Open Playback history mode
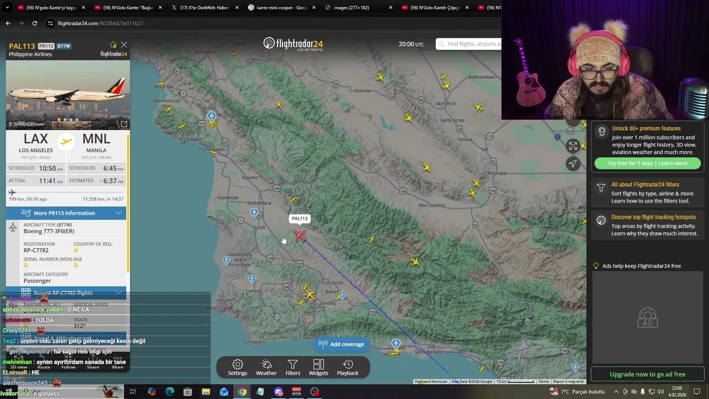The height and width of the screenshot is (399, 709). (x=348, y=367)
